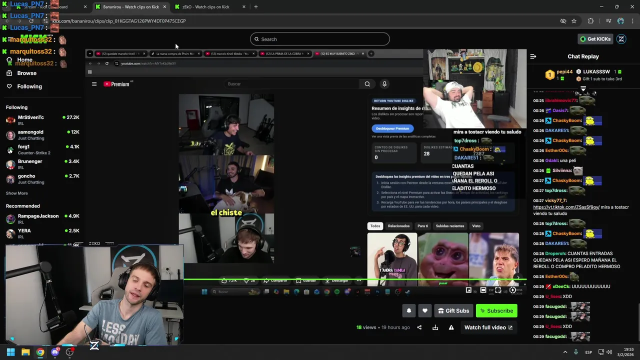The height and width of the screenshot is (360, 640).
Task: Bookmark this page with star icon
Action: [574, 21]
